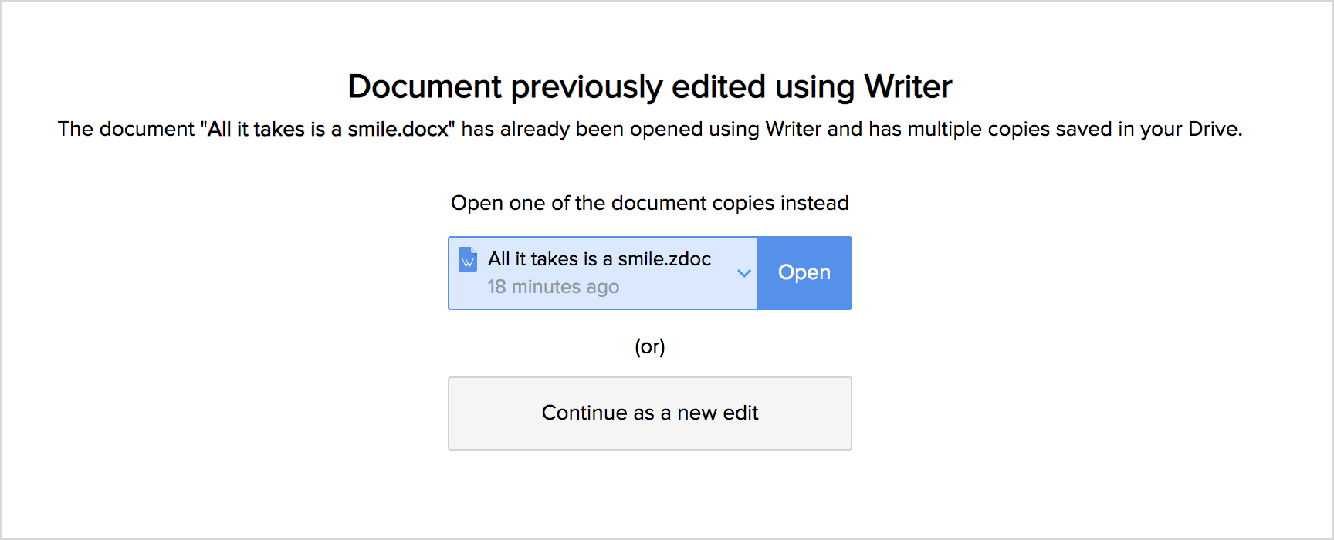The image size is (1334, 540).
Task: Open the selected document copy
Action: (804, 273)
